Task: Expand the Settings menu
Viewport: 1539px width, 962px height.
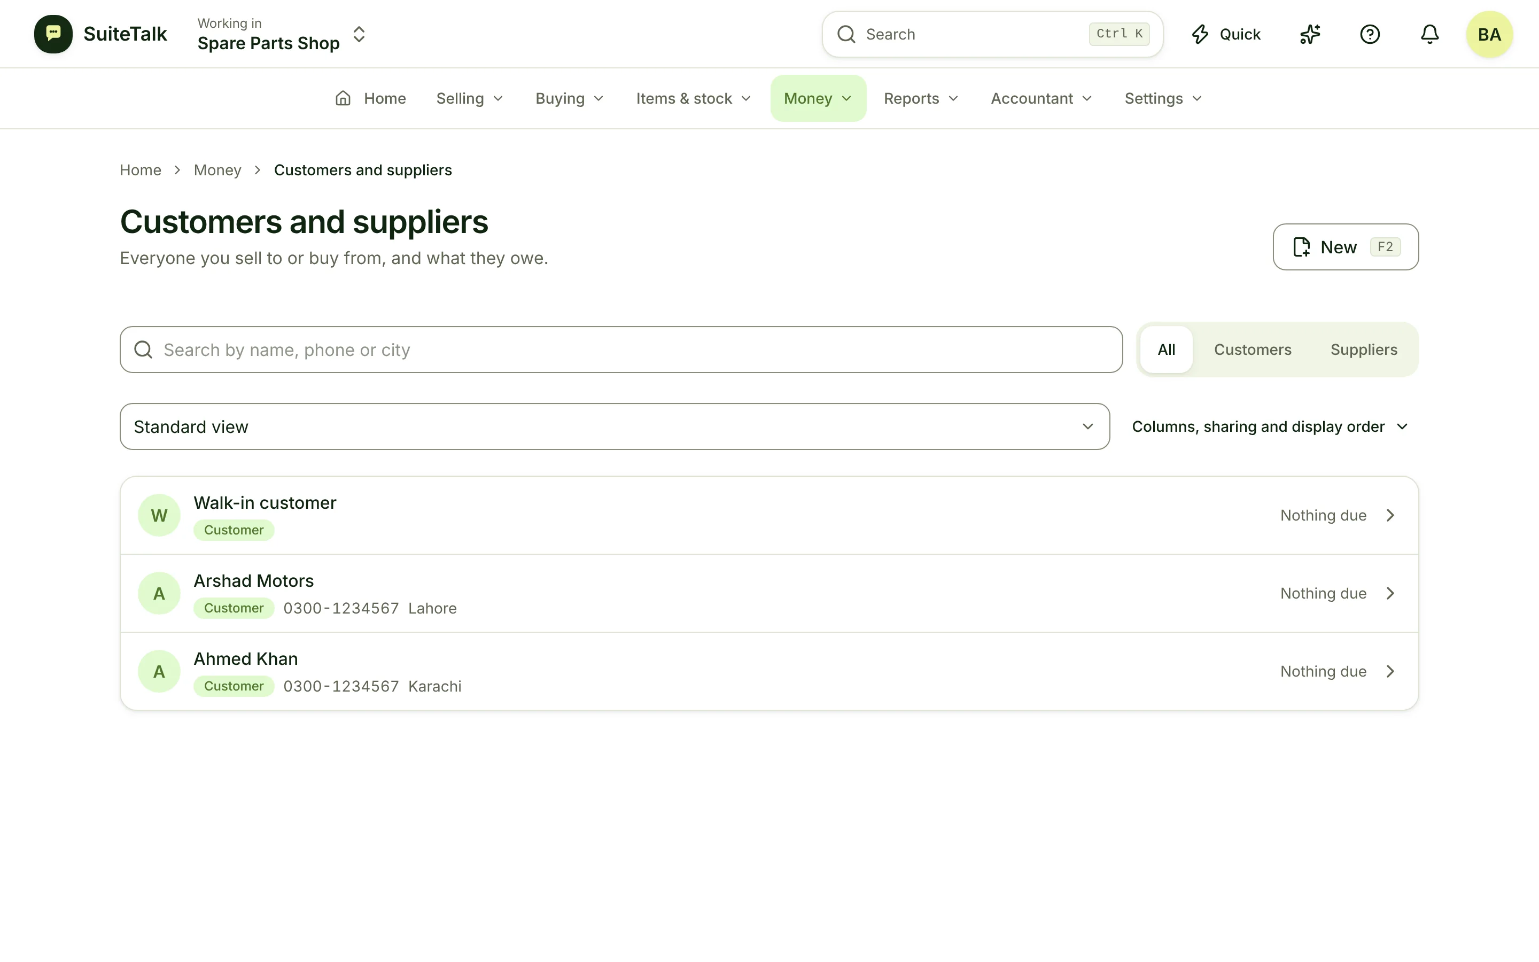Action: tap(1163, 99)
